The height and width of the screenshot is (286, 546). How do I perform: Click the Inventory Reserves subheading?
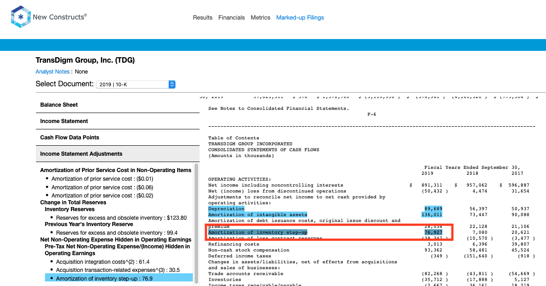pyautogui.click(x=70, y=209)
